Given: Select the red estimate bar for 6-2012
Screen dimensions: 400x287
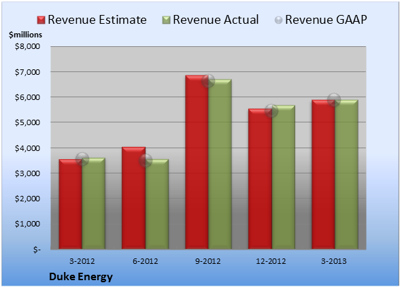Looking at the screenshot, I should click(133, 198).
